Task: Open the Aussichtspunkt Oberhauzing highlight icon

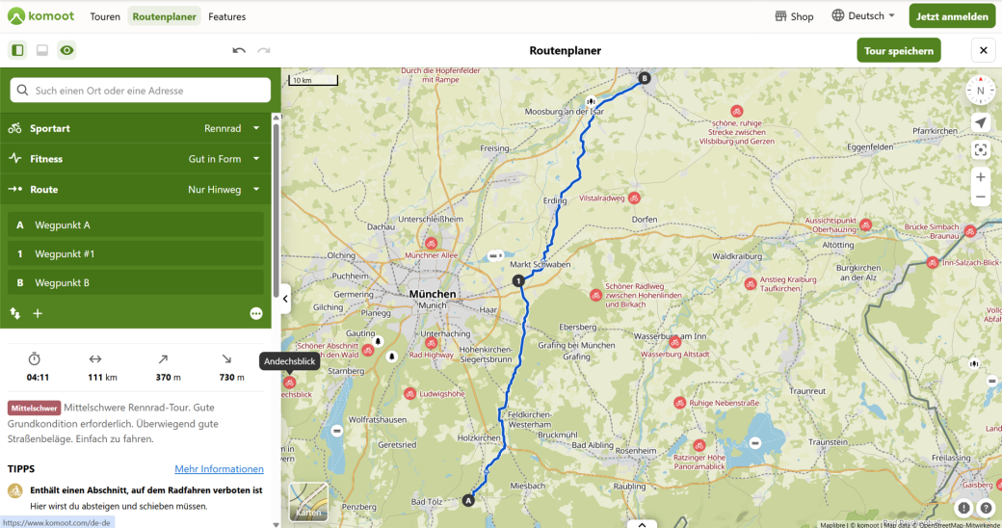Action: coord(865,225)
